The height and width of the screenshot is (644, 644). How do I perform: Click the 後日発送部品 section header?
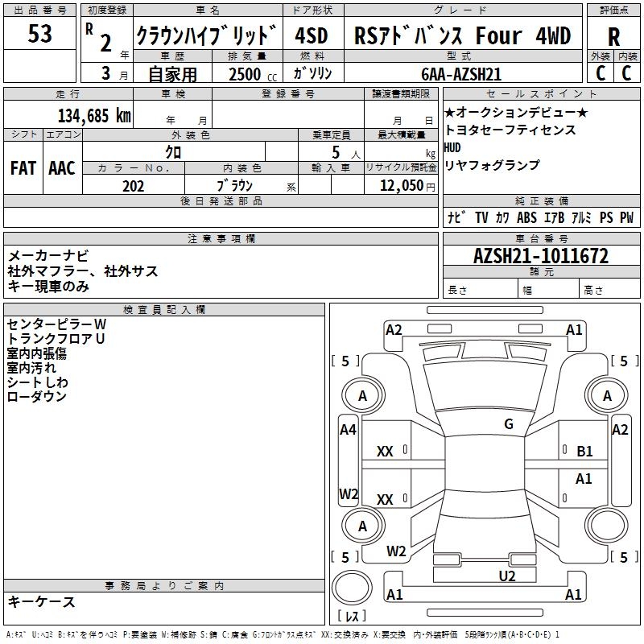coord(221,200)
